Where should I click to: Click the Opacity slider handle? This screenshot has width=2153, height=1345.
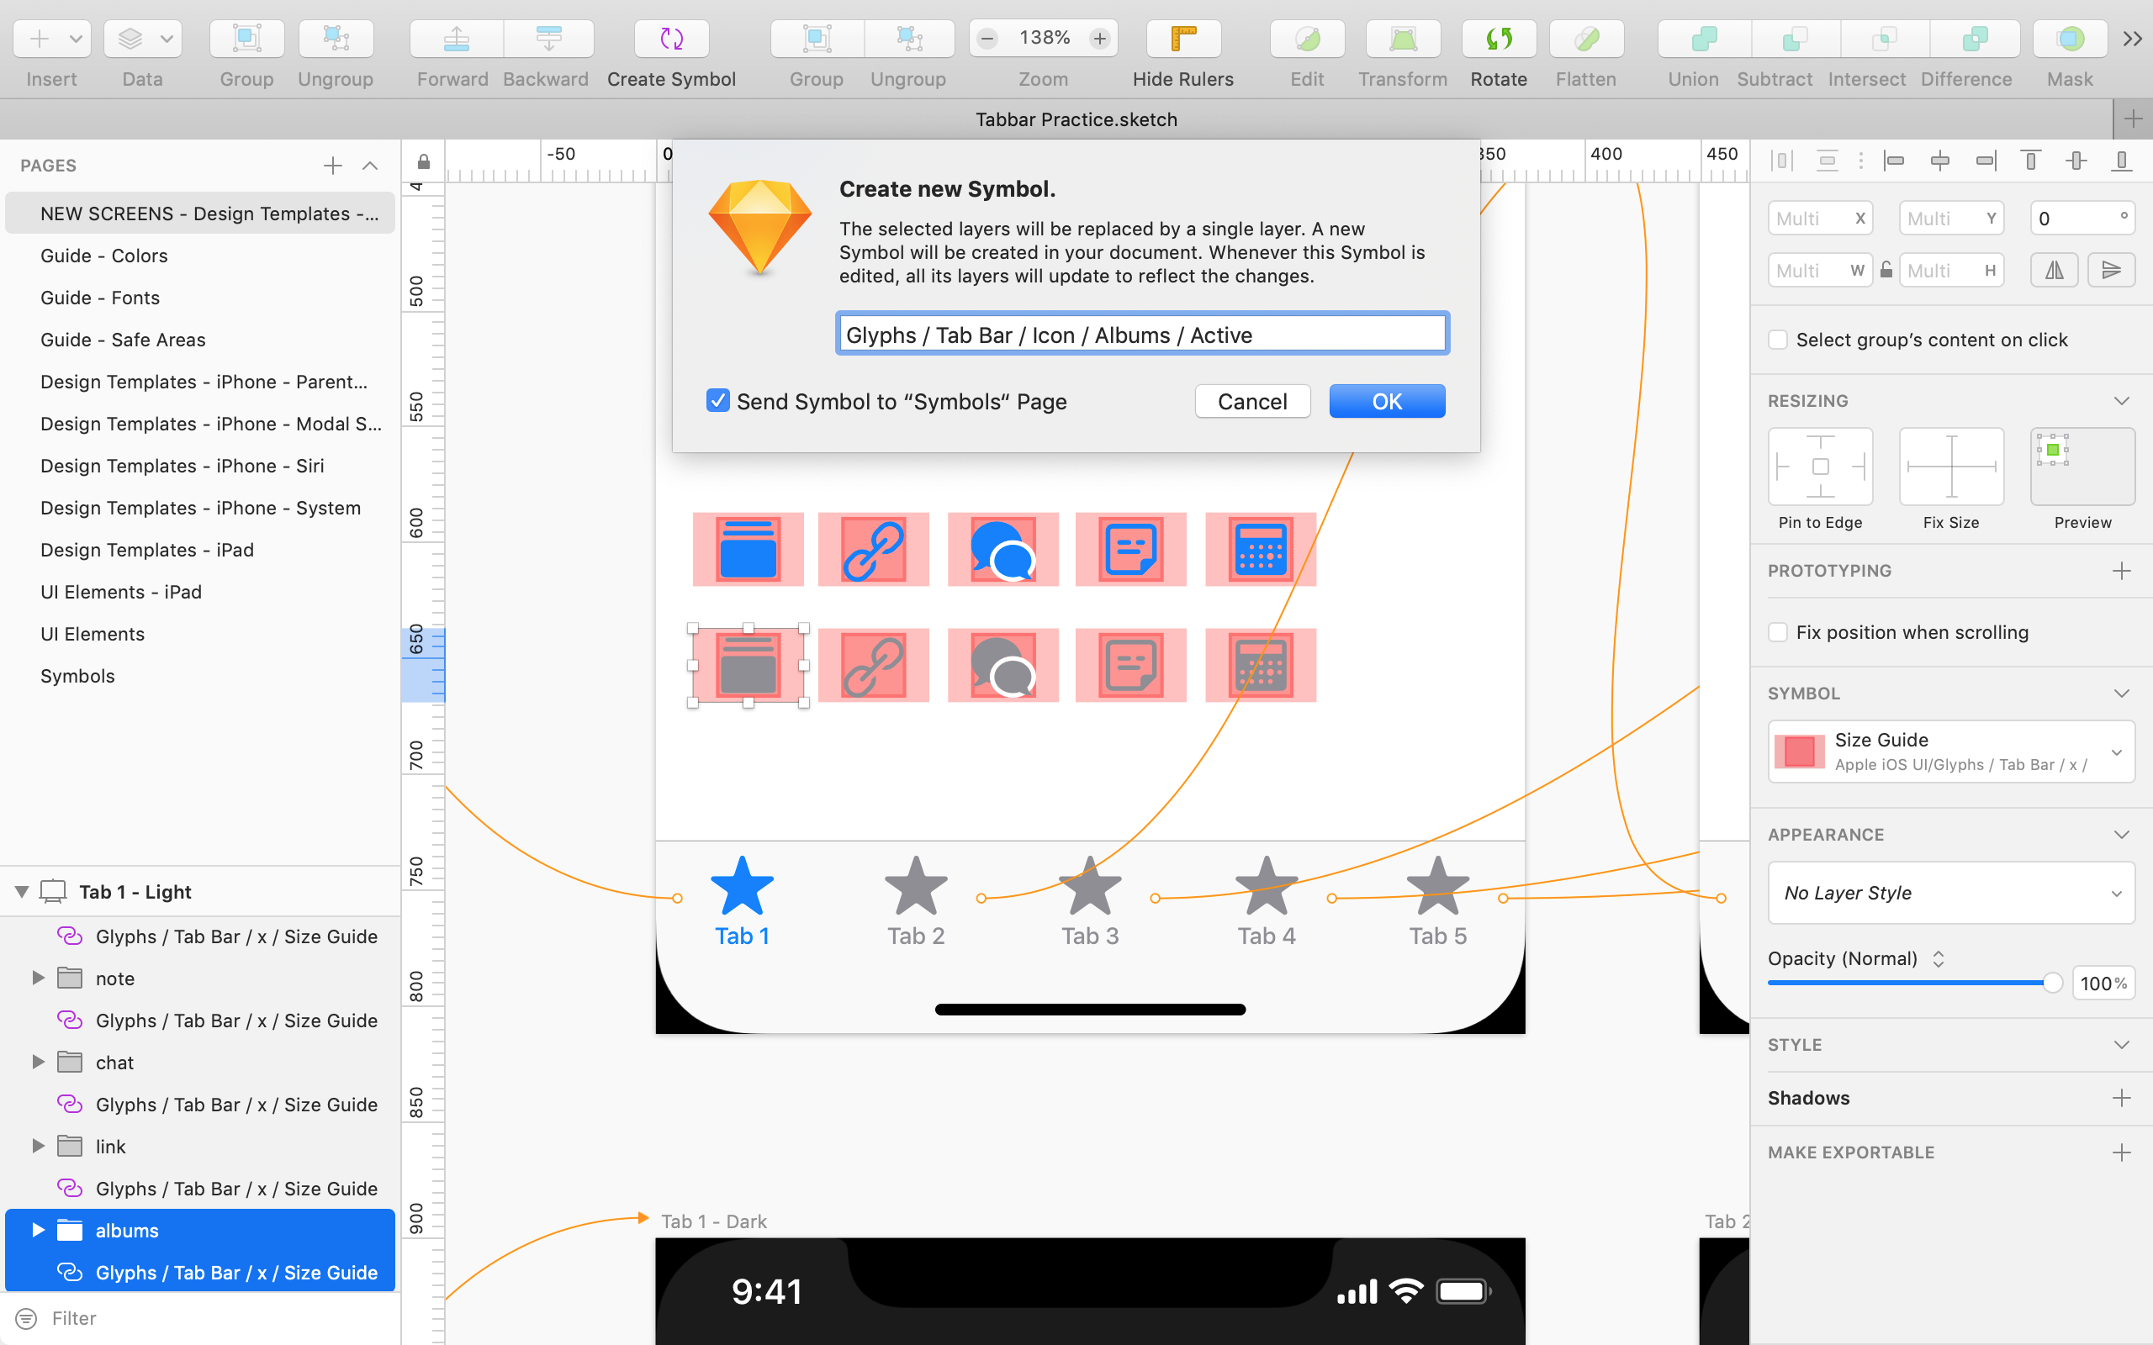2050,982
